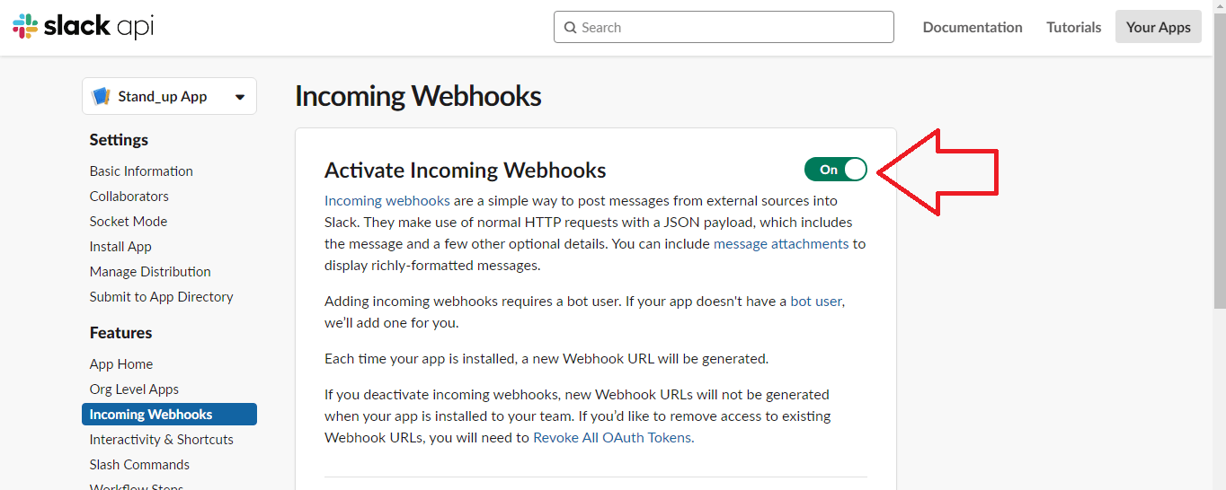This screenshot has width=1226, height=490.
Task: Open the App Home feature
Action: [x=121, y=363]
